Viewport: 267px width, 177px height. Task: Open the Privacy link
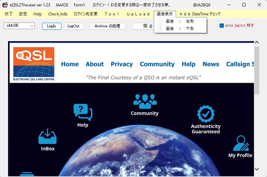tap(122, 64)
